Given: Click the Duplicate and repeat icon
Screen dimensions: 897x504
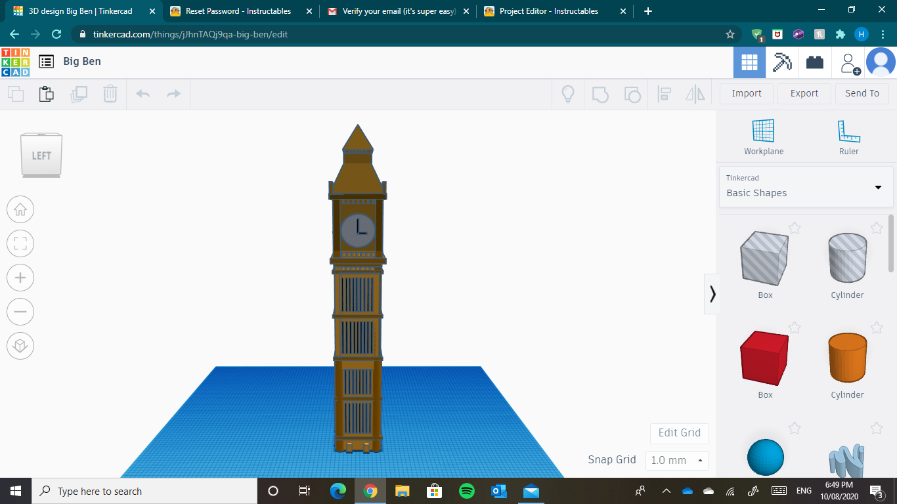Looking at the screenshot, I should [79, 94].
